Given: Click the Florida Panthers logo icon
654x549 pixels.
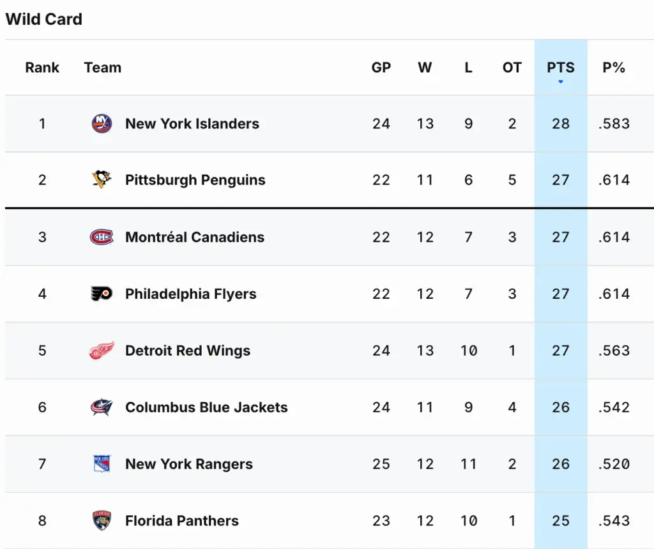Looking at the screenshot, I should pos(102,521).
